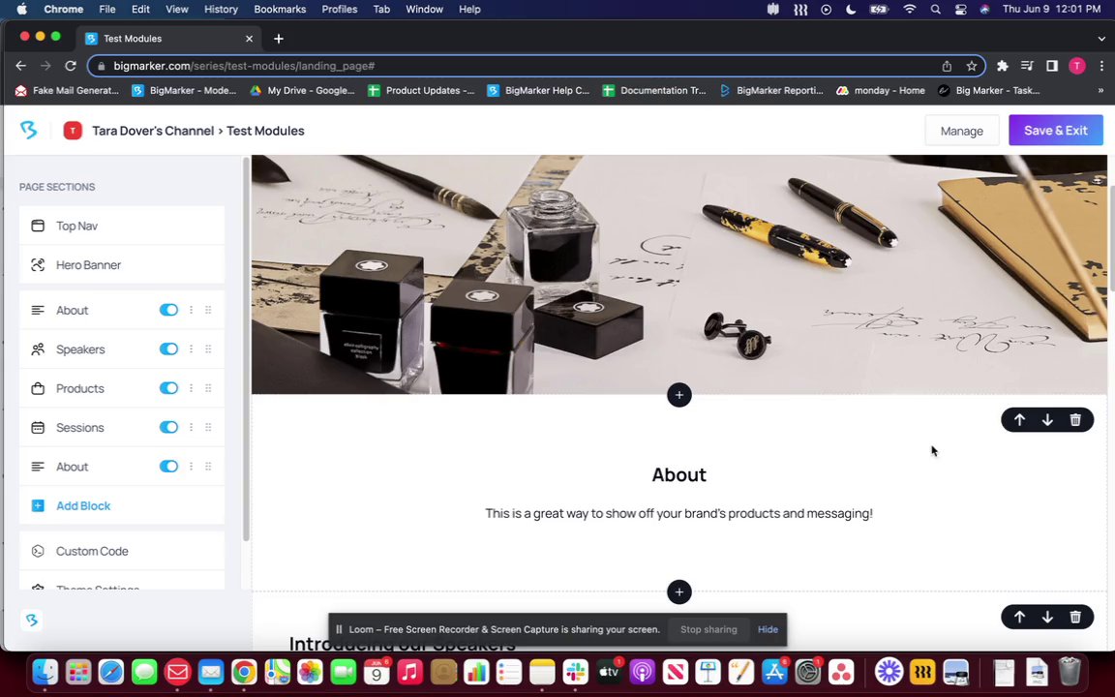Open the History menu
Viewport: 1115px width, 697px height.
(x=221, y=10)
